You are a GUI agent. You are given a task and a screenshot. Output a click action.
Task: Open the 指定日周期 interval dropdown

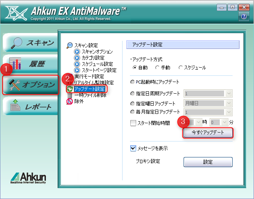229,93
